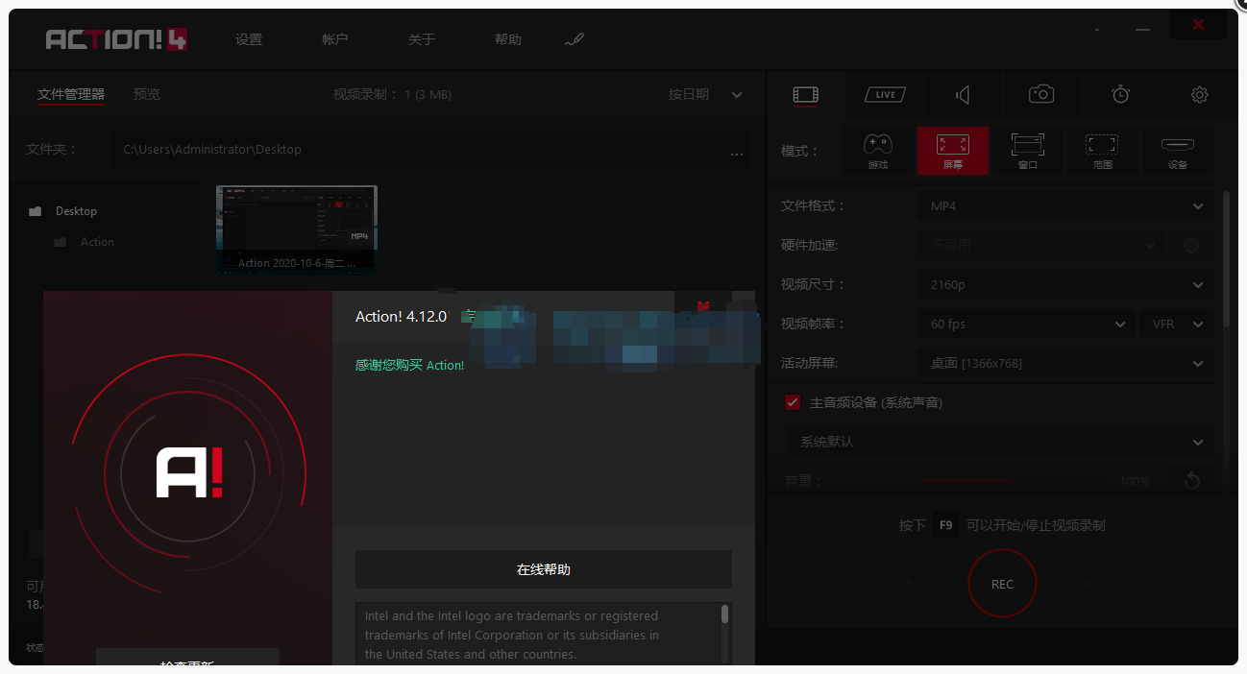Open the 文件格式 MP4 format dropdown
Image resolution: width=1247 pixels, height=674 pixels.
coord(1064,205)
